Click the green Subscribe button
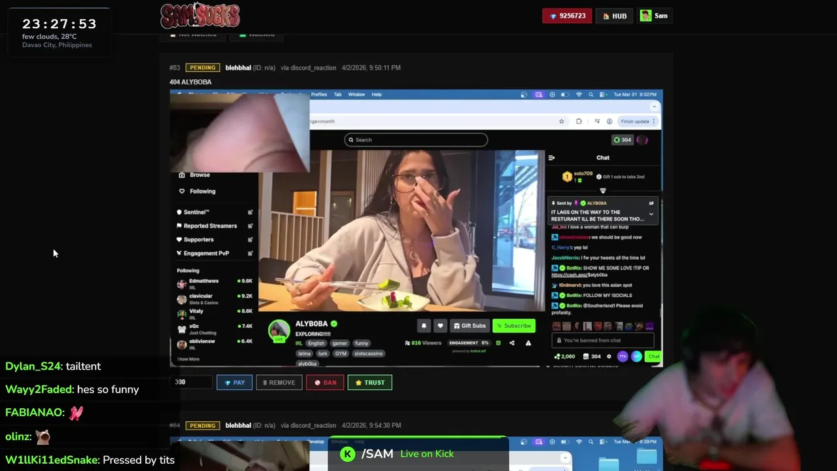Image resolution: width=837 pixels, height=471 pixels. tap(514, 326)
